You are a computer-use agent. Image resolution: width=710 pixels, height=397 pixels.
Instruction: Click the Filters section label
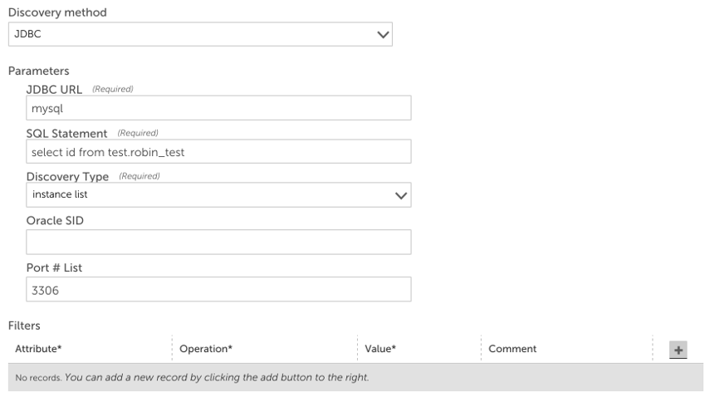[x=24, y=326]
